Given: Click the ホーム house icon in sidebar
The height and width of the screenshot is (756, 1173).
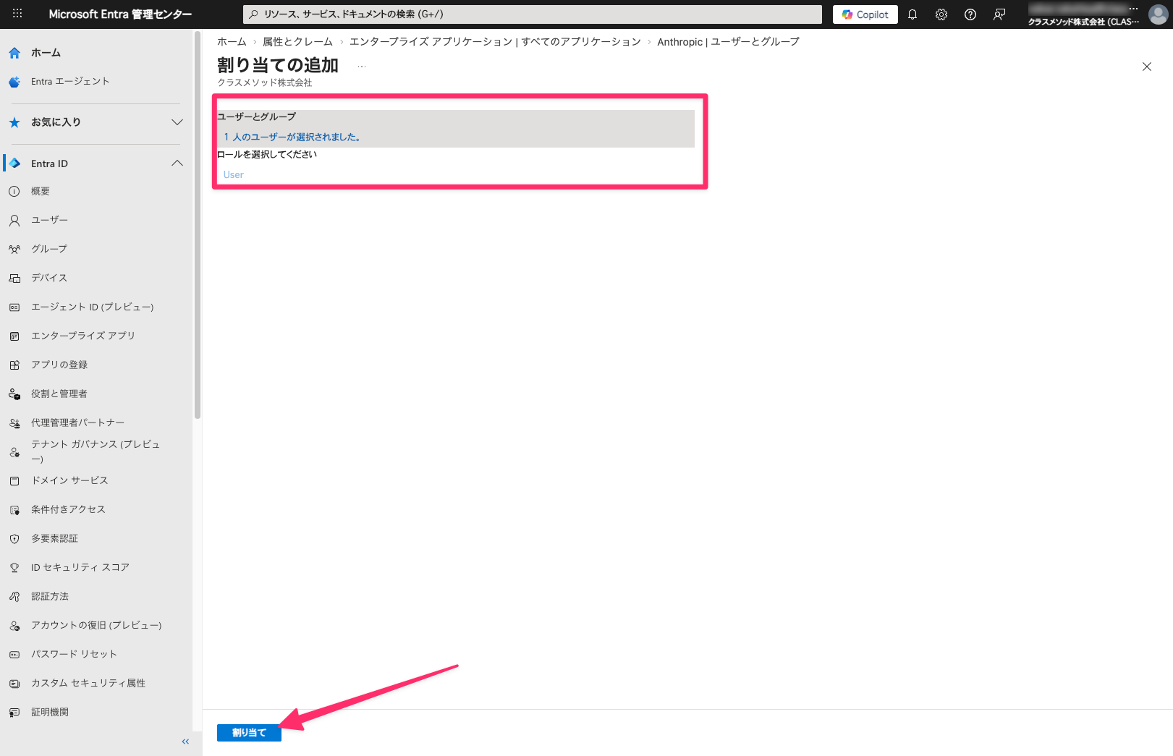Looking at the screenshot, I should pos(14,53).
